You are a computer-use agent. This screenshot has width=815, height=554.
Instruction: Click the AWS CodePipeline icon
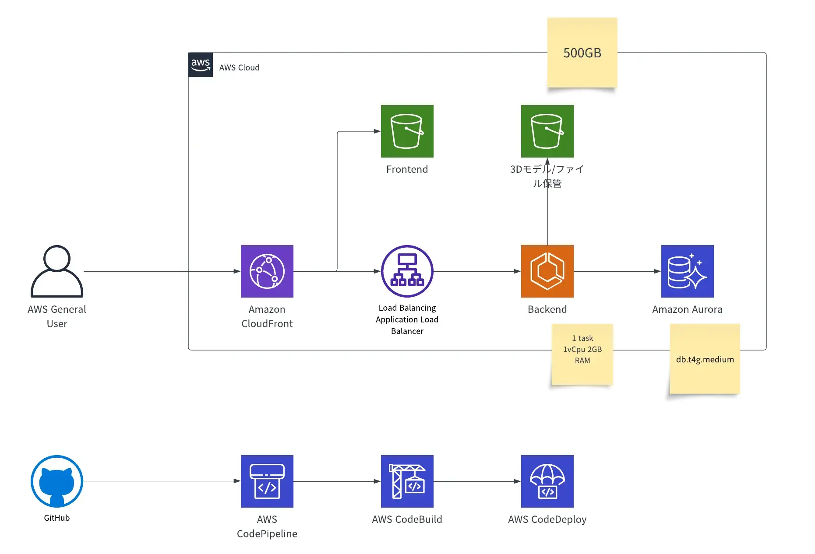tap(267, 481)
